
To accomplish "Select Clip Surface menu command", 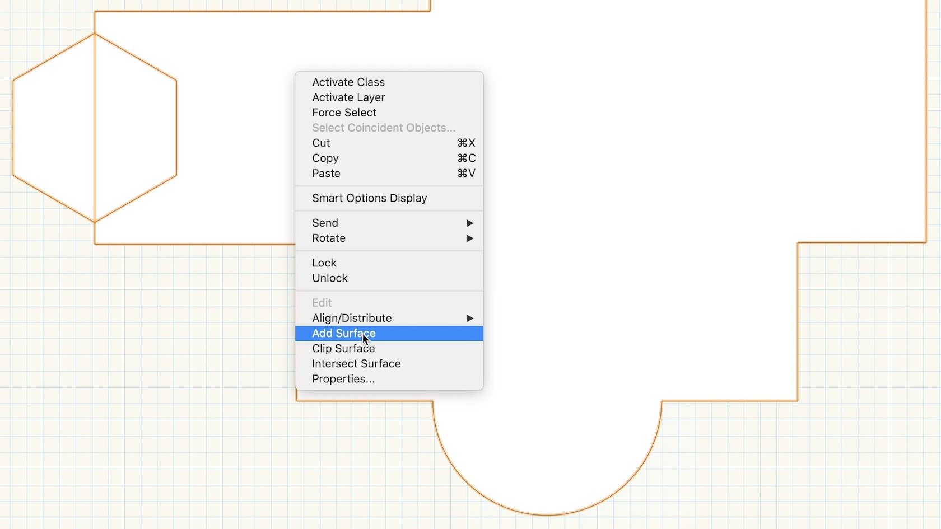I will (389, 349).
